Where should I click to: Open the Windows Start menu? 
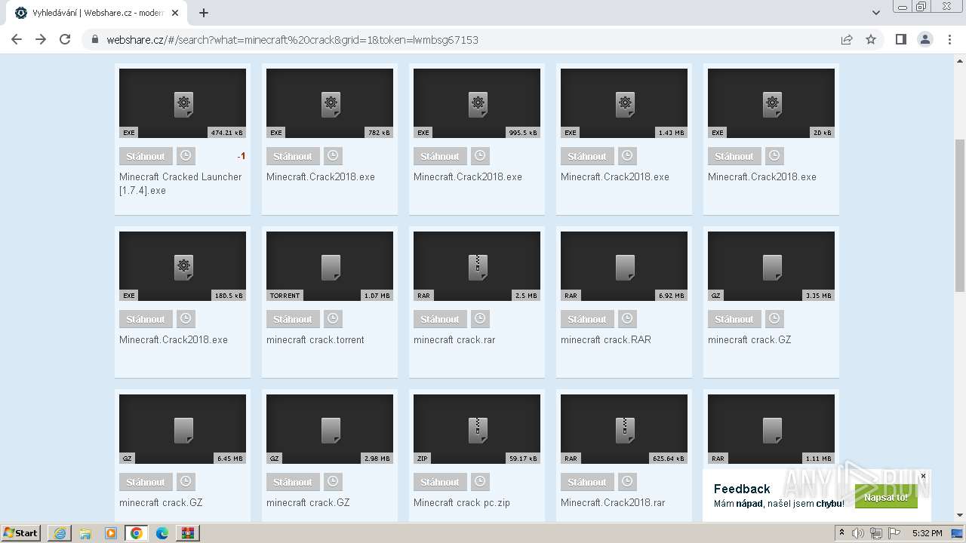click(21, 533)
